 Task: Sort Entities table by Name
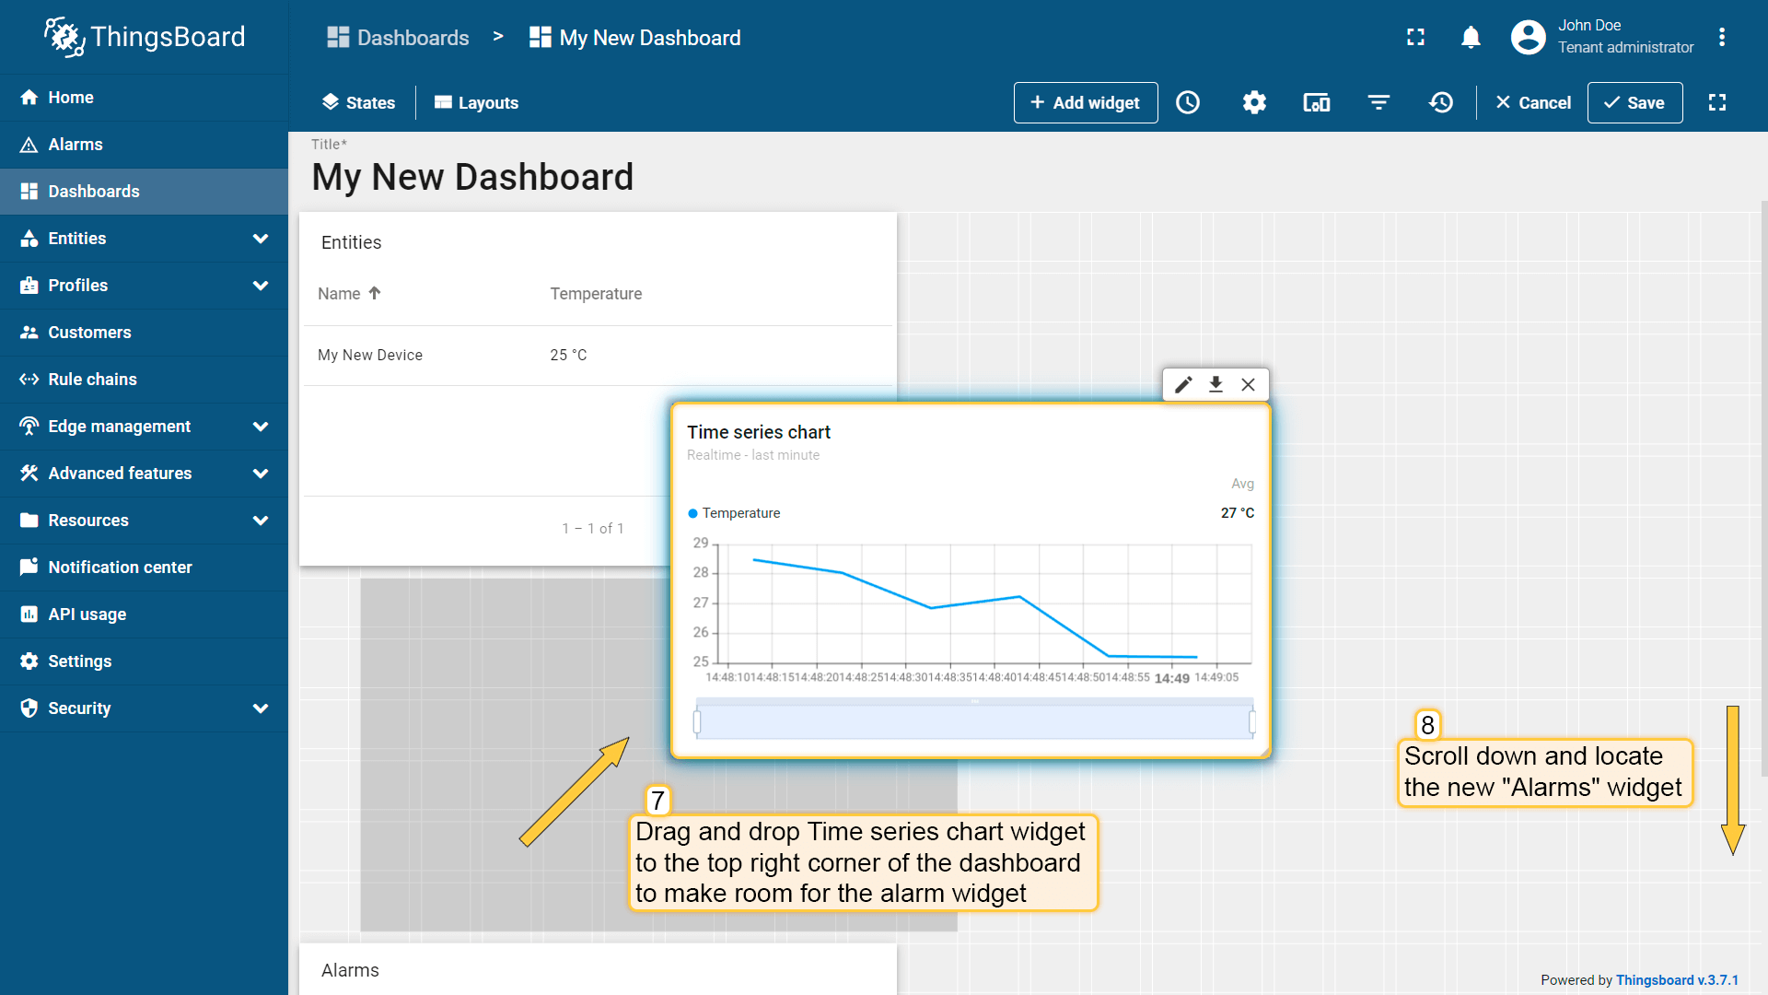[348, 293]
